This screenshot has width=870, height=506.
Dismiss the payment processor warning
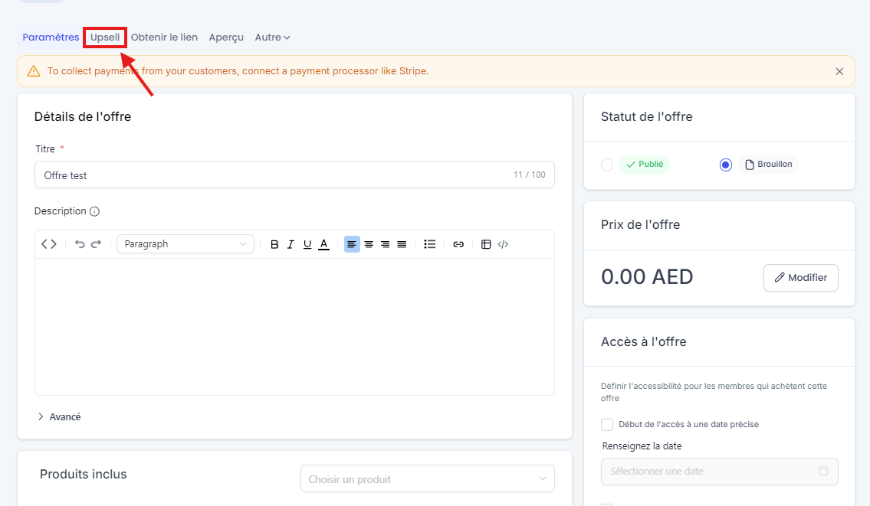[x=839, y=71]
